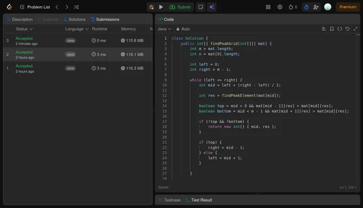Open submission 3 accepted 2 minutes ago
This screenshot has height=208, width=363.
tap(78, 40)
